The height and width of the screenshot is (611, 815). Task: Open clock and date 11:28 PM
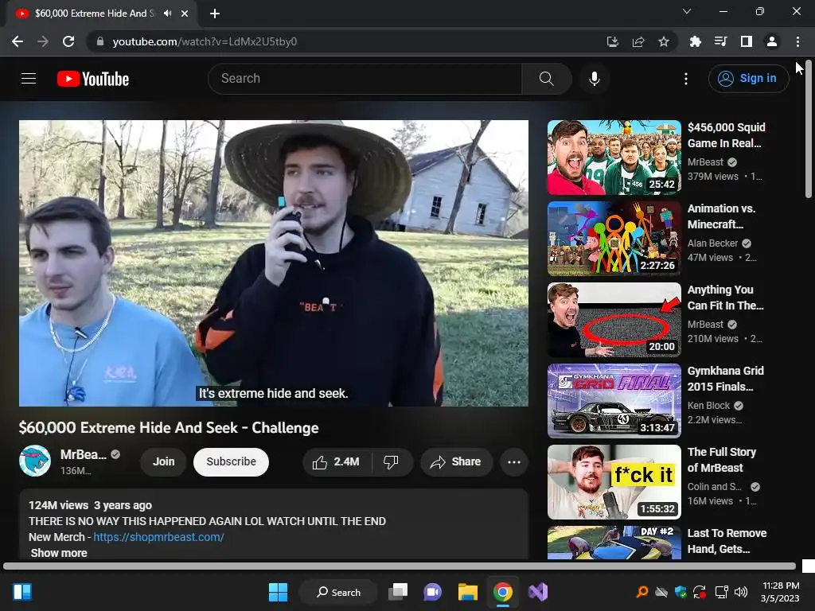(x=780, y=592)
